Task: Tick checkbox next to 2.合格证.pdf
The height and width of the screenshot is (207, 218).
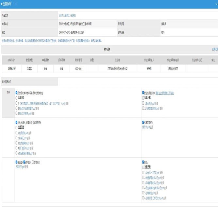Action: point(16,138)
